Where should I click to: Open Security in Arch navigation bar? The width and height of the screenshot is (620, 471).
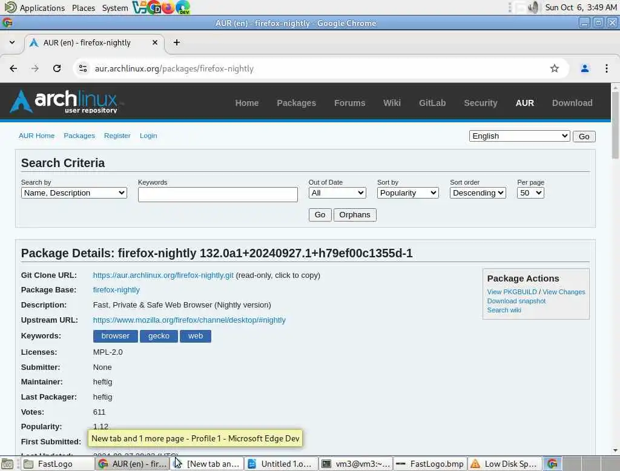480,103
